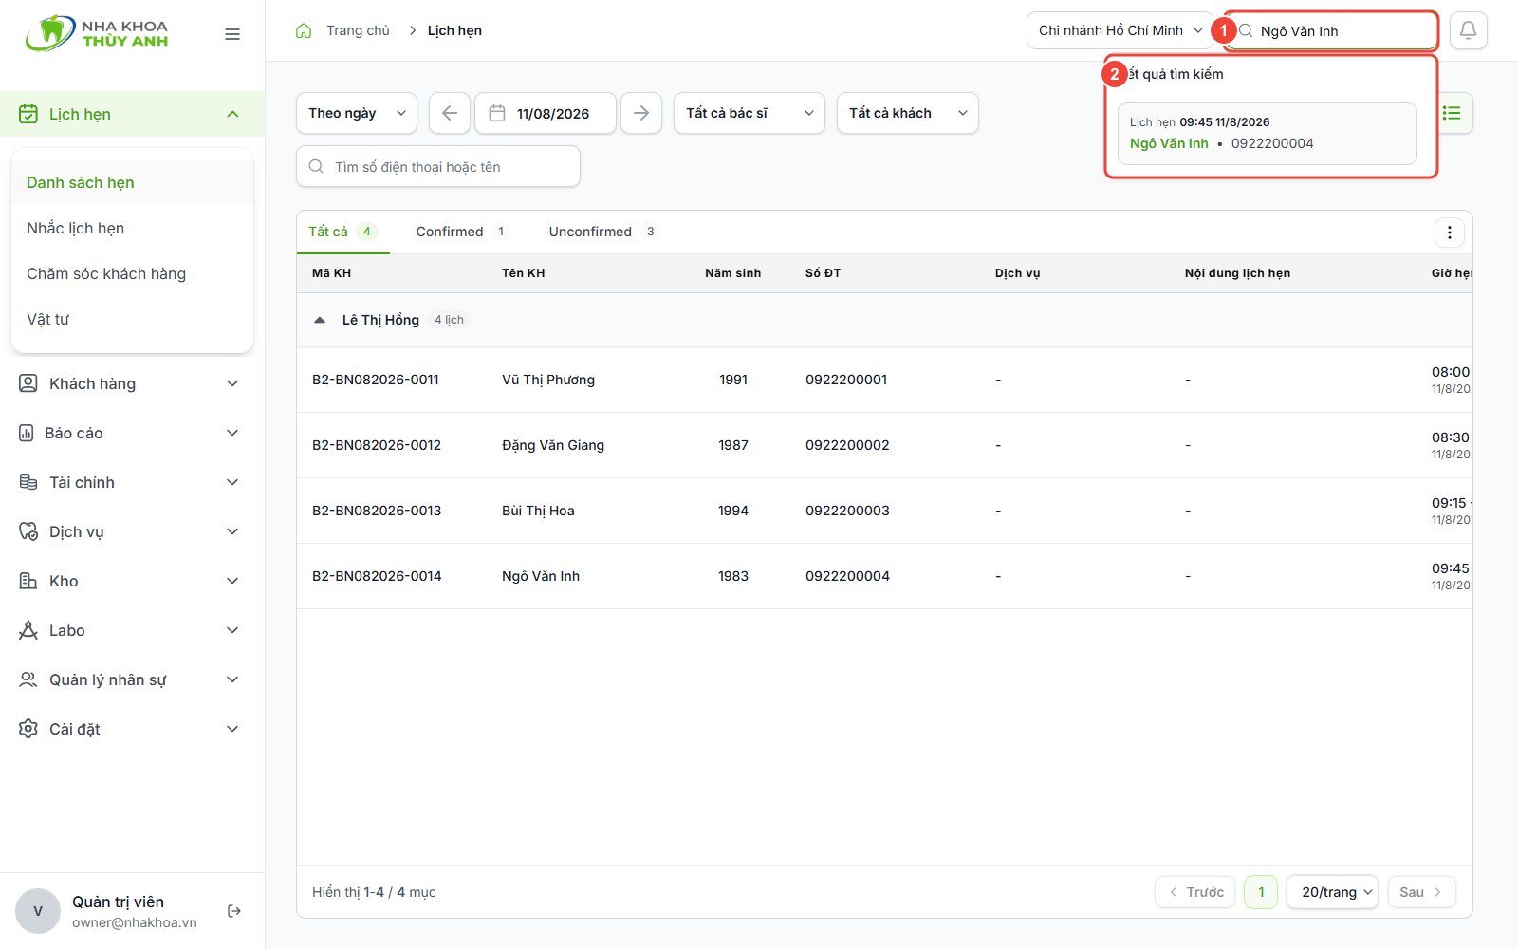This screenshot has height=949, width=1518.
Task: Switch to list view icon
Action: click(1452, 113)
